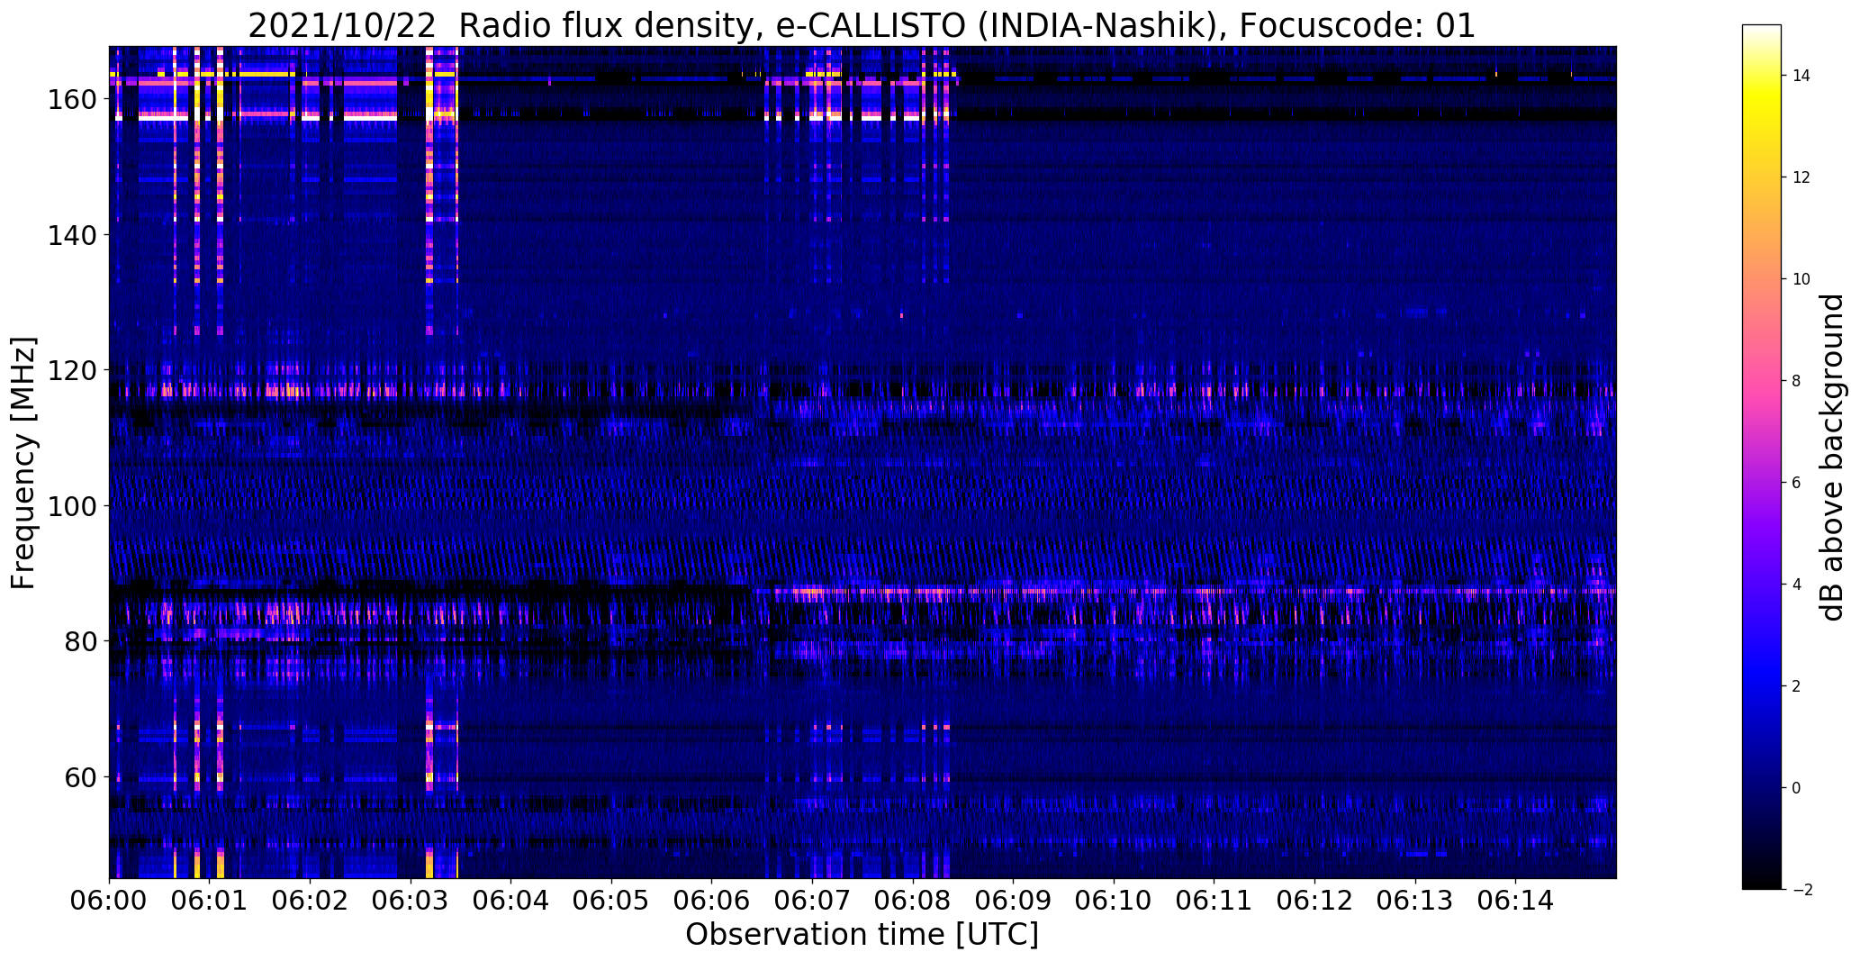
Task: Click the colorbar tick label 4
Action: coord(1797,585)
